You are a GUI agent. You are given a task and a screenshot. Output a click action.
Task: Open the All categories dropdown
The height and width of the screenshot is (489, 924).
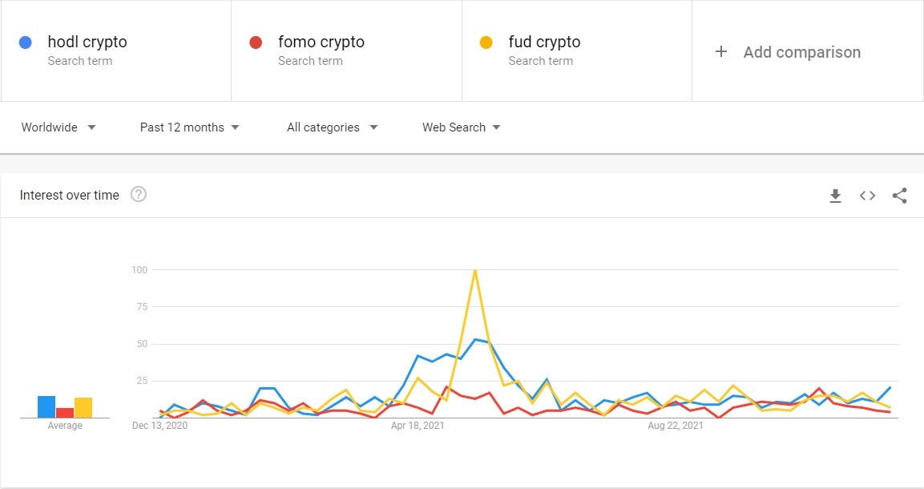(332, 127)
